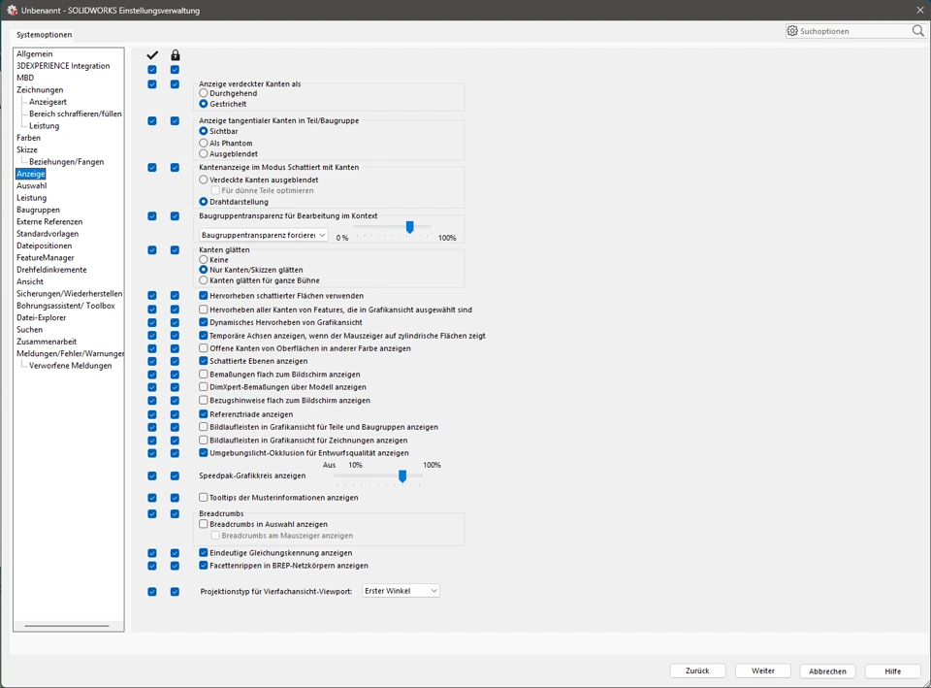Screen dimensions: 931x688
Task: Disable Schattierte Ebenen anzeigen
Action: 204,361
